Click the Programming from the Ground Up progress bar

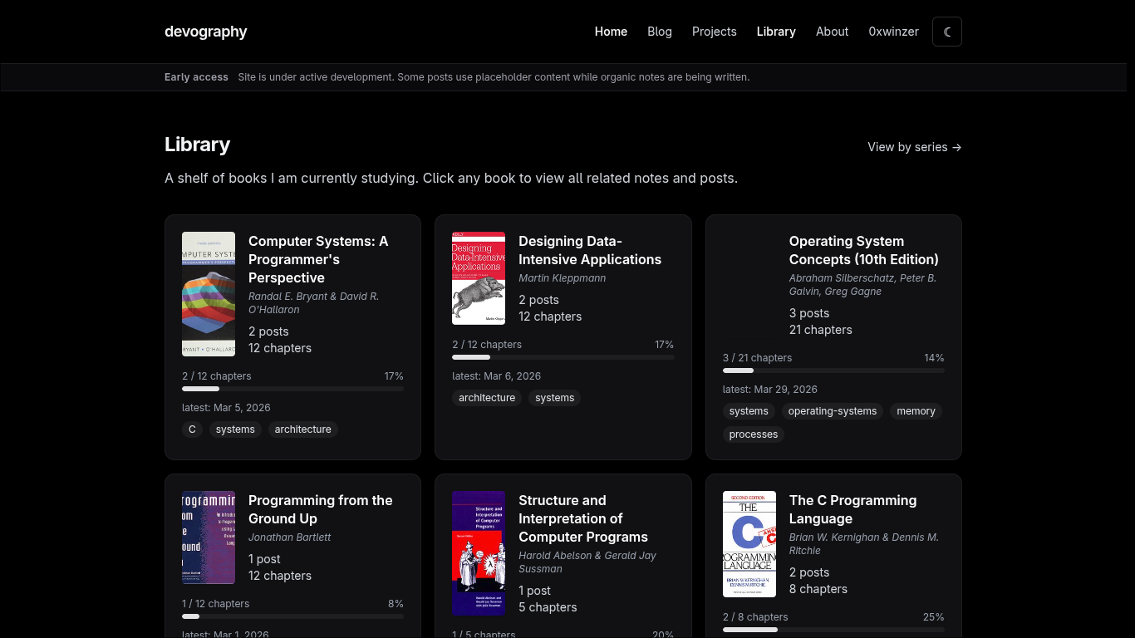(292, 616)
